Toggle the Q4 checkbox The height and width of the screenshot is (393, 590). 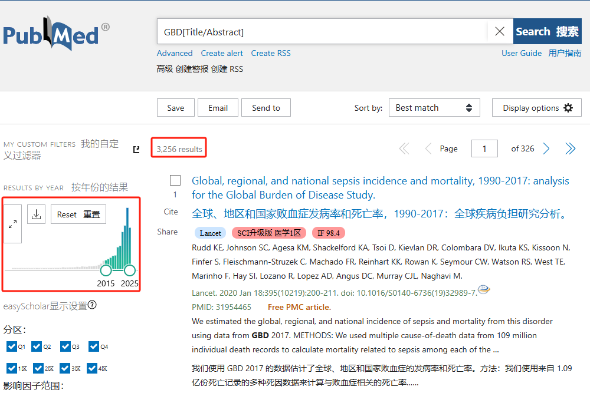pyautogui.click(x=94, y=346)
